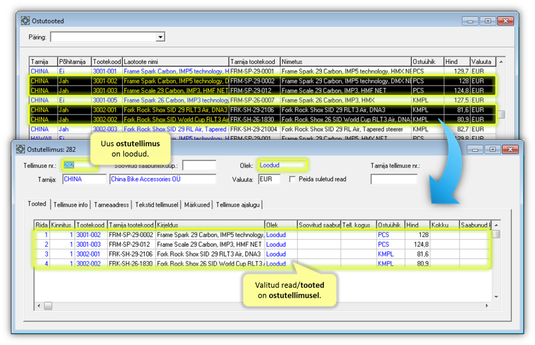
Task: Open the Tellimuse ajalugu tab
Action: click(238, 205)
